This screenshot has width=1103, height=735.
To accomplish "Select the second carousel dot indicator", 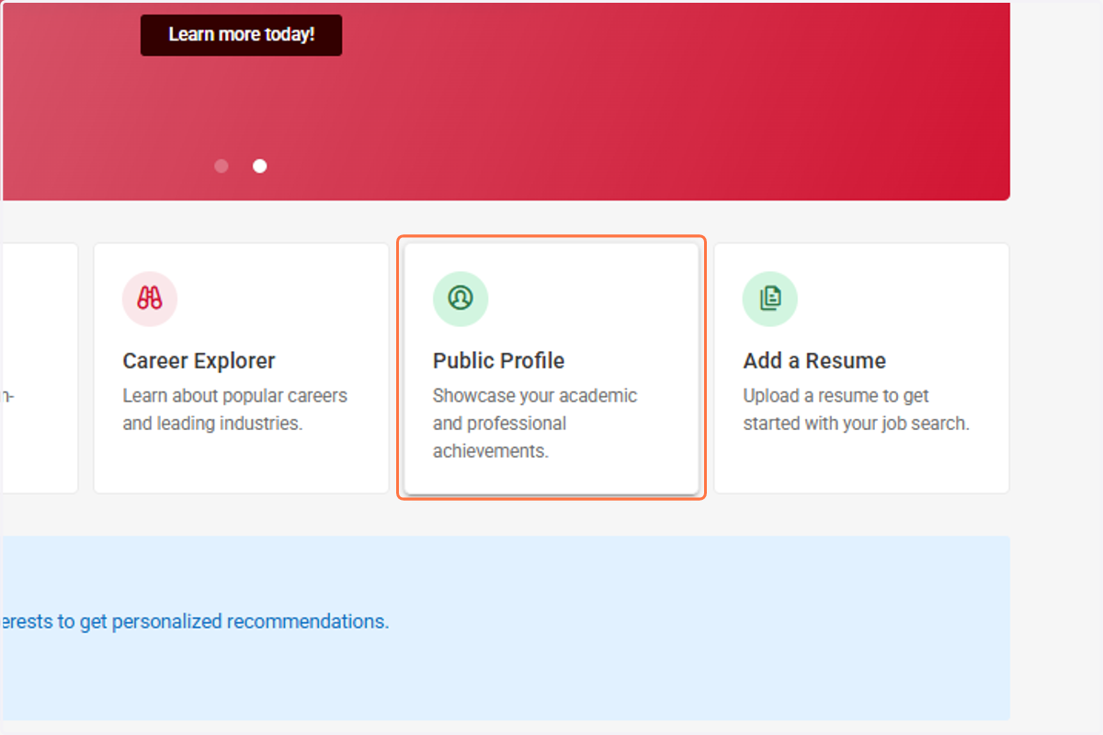I will (x=260, y=166).
